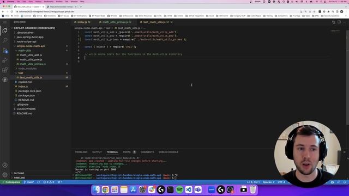This screenshot has height=196, width=349.
Task: Reload the page in Chrome
Action: (12, 11)
